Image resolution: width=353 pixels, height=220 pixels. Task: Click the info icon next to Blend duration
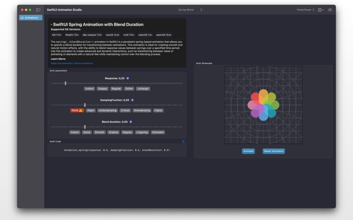tap(131, 122)
